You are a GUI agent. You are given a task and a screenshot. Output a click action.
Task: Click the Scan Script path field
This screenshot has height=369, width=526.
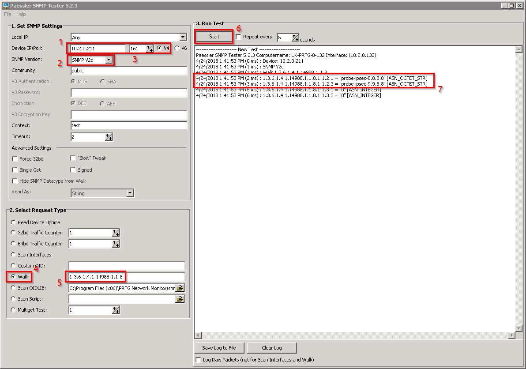pyautogui.click(x=122, y=299)
